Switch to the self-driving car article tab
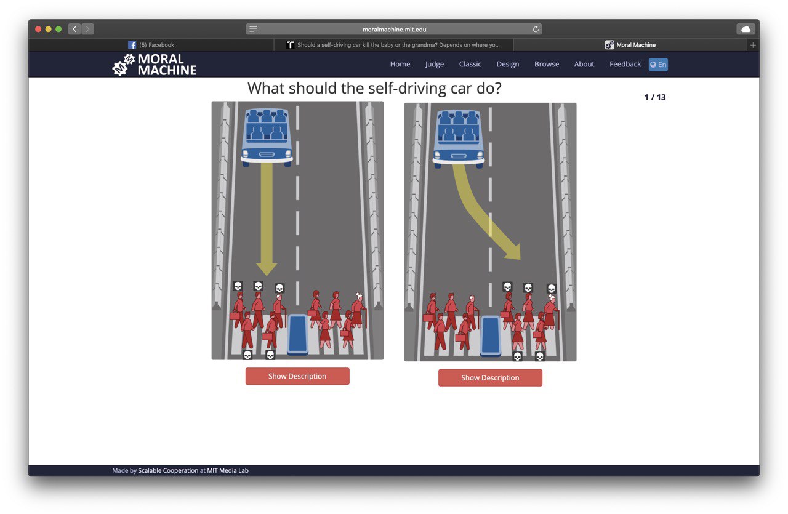The height and width of the screenshot is (514, 788). tap(393, 45)
